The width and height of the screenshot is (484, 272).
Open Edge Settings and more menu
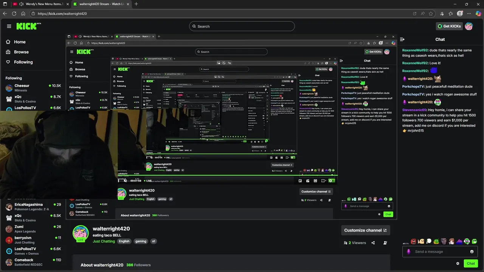point(469,14)
